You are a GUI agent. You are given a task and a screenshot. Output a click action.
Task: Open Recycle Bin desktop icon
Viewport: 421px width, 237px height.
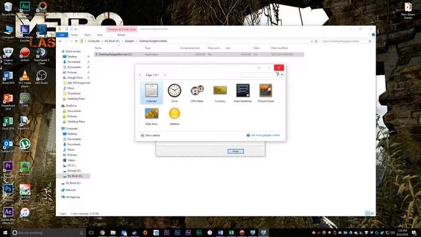coord(8,9)
